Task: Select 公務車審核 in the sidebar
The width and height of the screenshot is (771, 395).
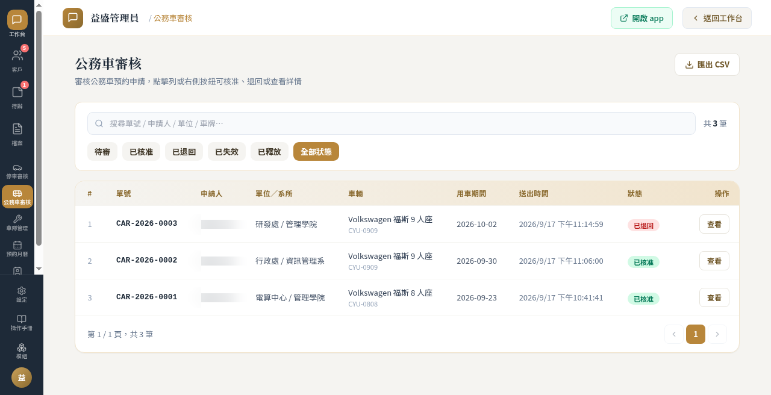Action: 17,197
